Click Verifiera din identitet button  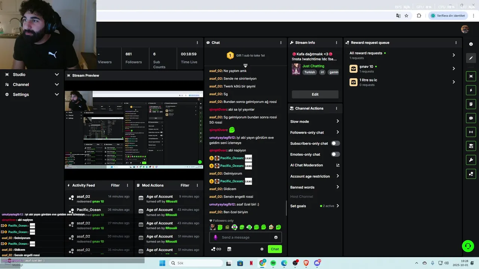448,16
